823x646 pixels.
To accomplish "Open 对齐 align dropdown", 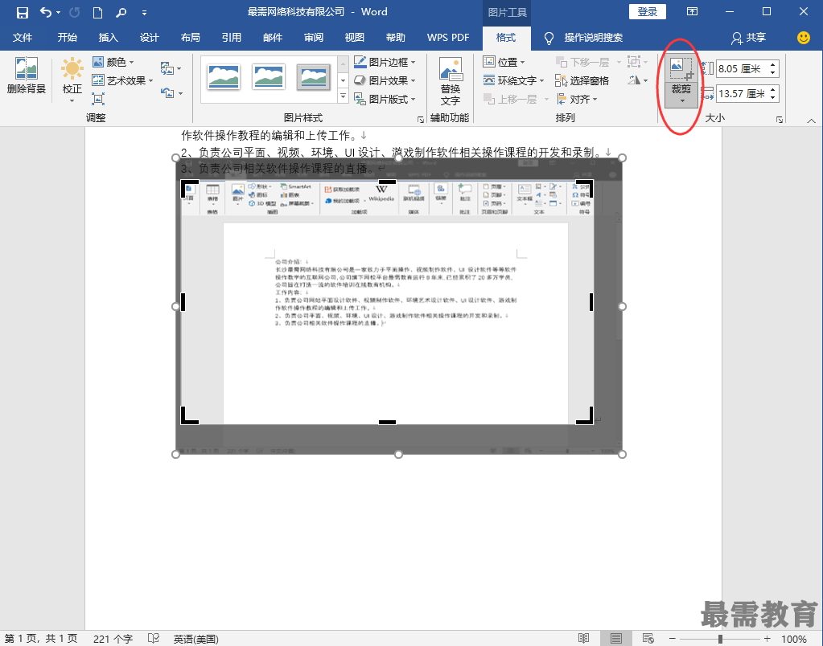I will [x=577, y=99].
